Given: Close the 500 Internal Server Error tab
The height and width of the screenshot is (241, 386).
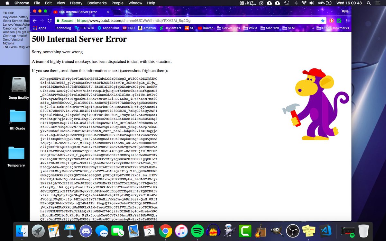Looking at the screenshot, I should pyautogui.click(x=108, y=12).
